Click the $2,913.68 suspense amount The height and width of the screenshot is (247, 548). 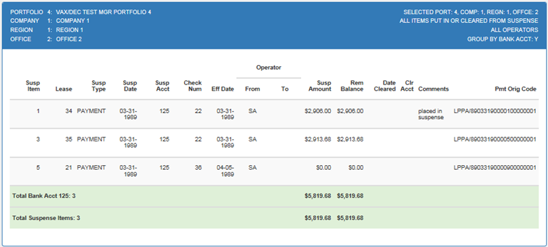coord(318,139)
